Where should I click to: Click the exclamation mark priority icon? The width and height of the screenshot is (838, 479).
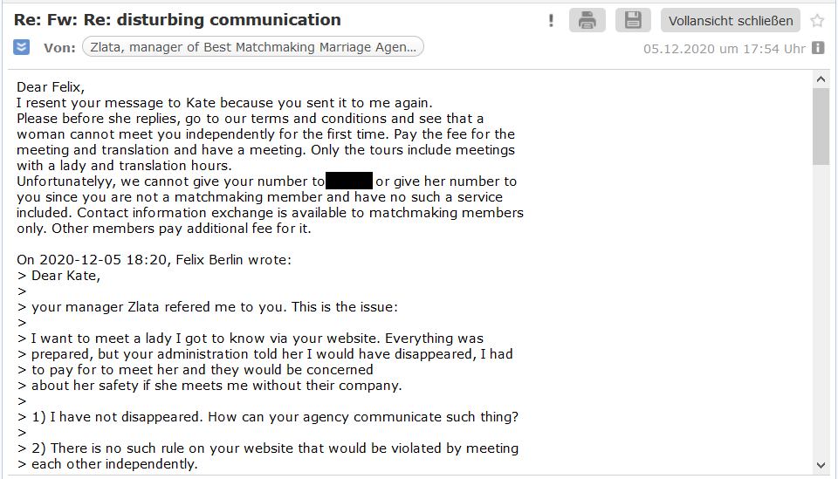(551, 21)
